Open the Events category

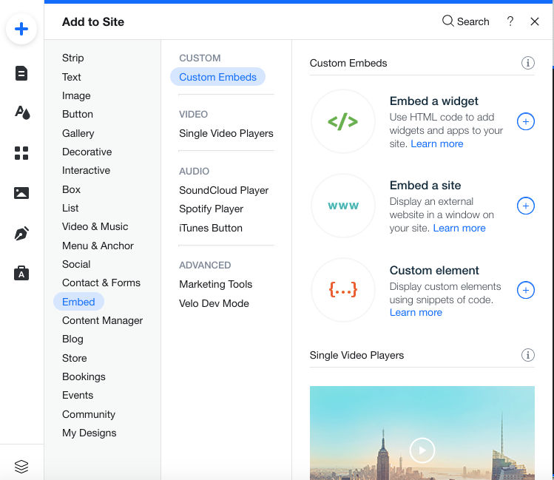(78, 395)
